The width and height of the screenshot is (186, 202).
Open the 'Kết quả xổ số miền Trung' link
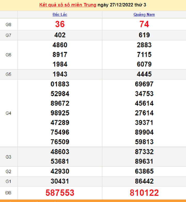[x=68, y=5]
